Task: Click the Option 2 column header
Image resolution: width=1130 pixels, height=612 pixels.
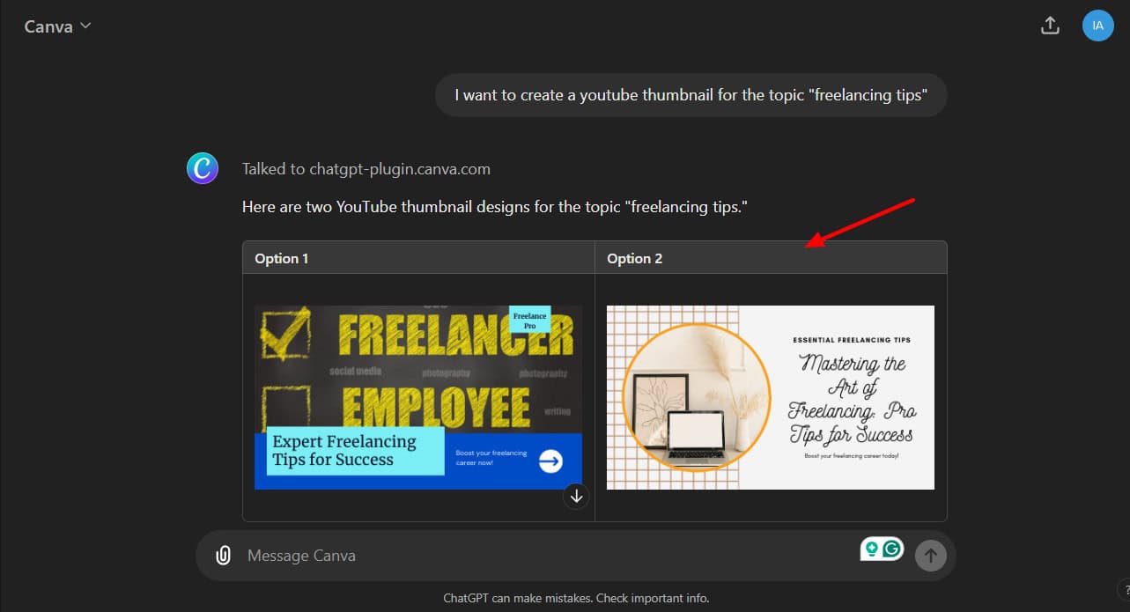Action: [x=634, y=259]
